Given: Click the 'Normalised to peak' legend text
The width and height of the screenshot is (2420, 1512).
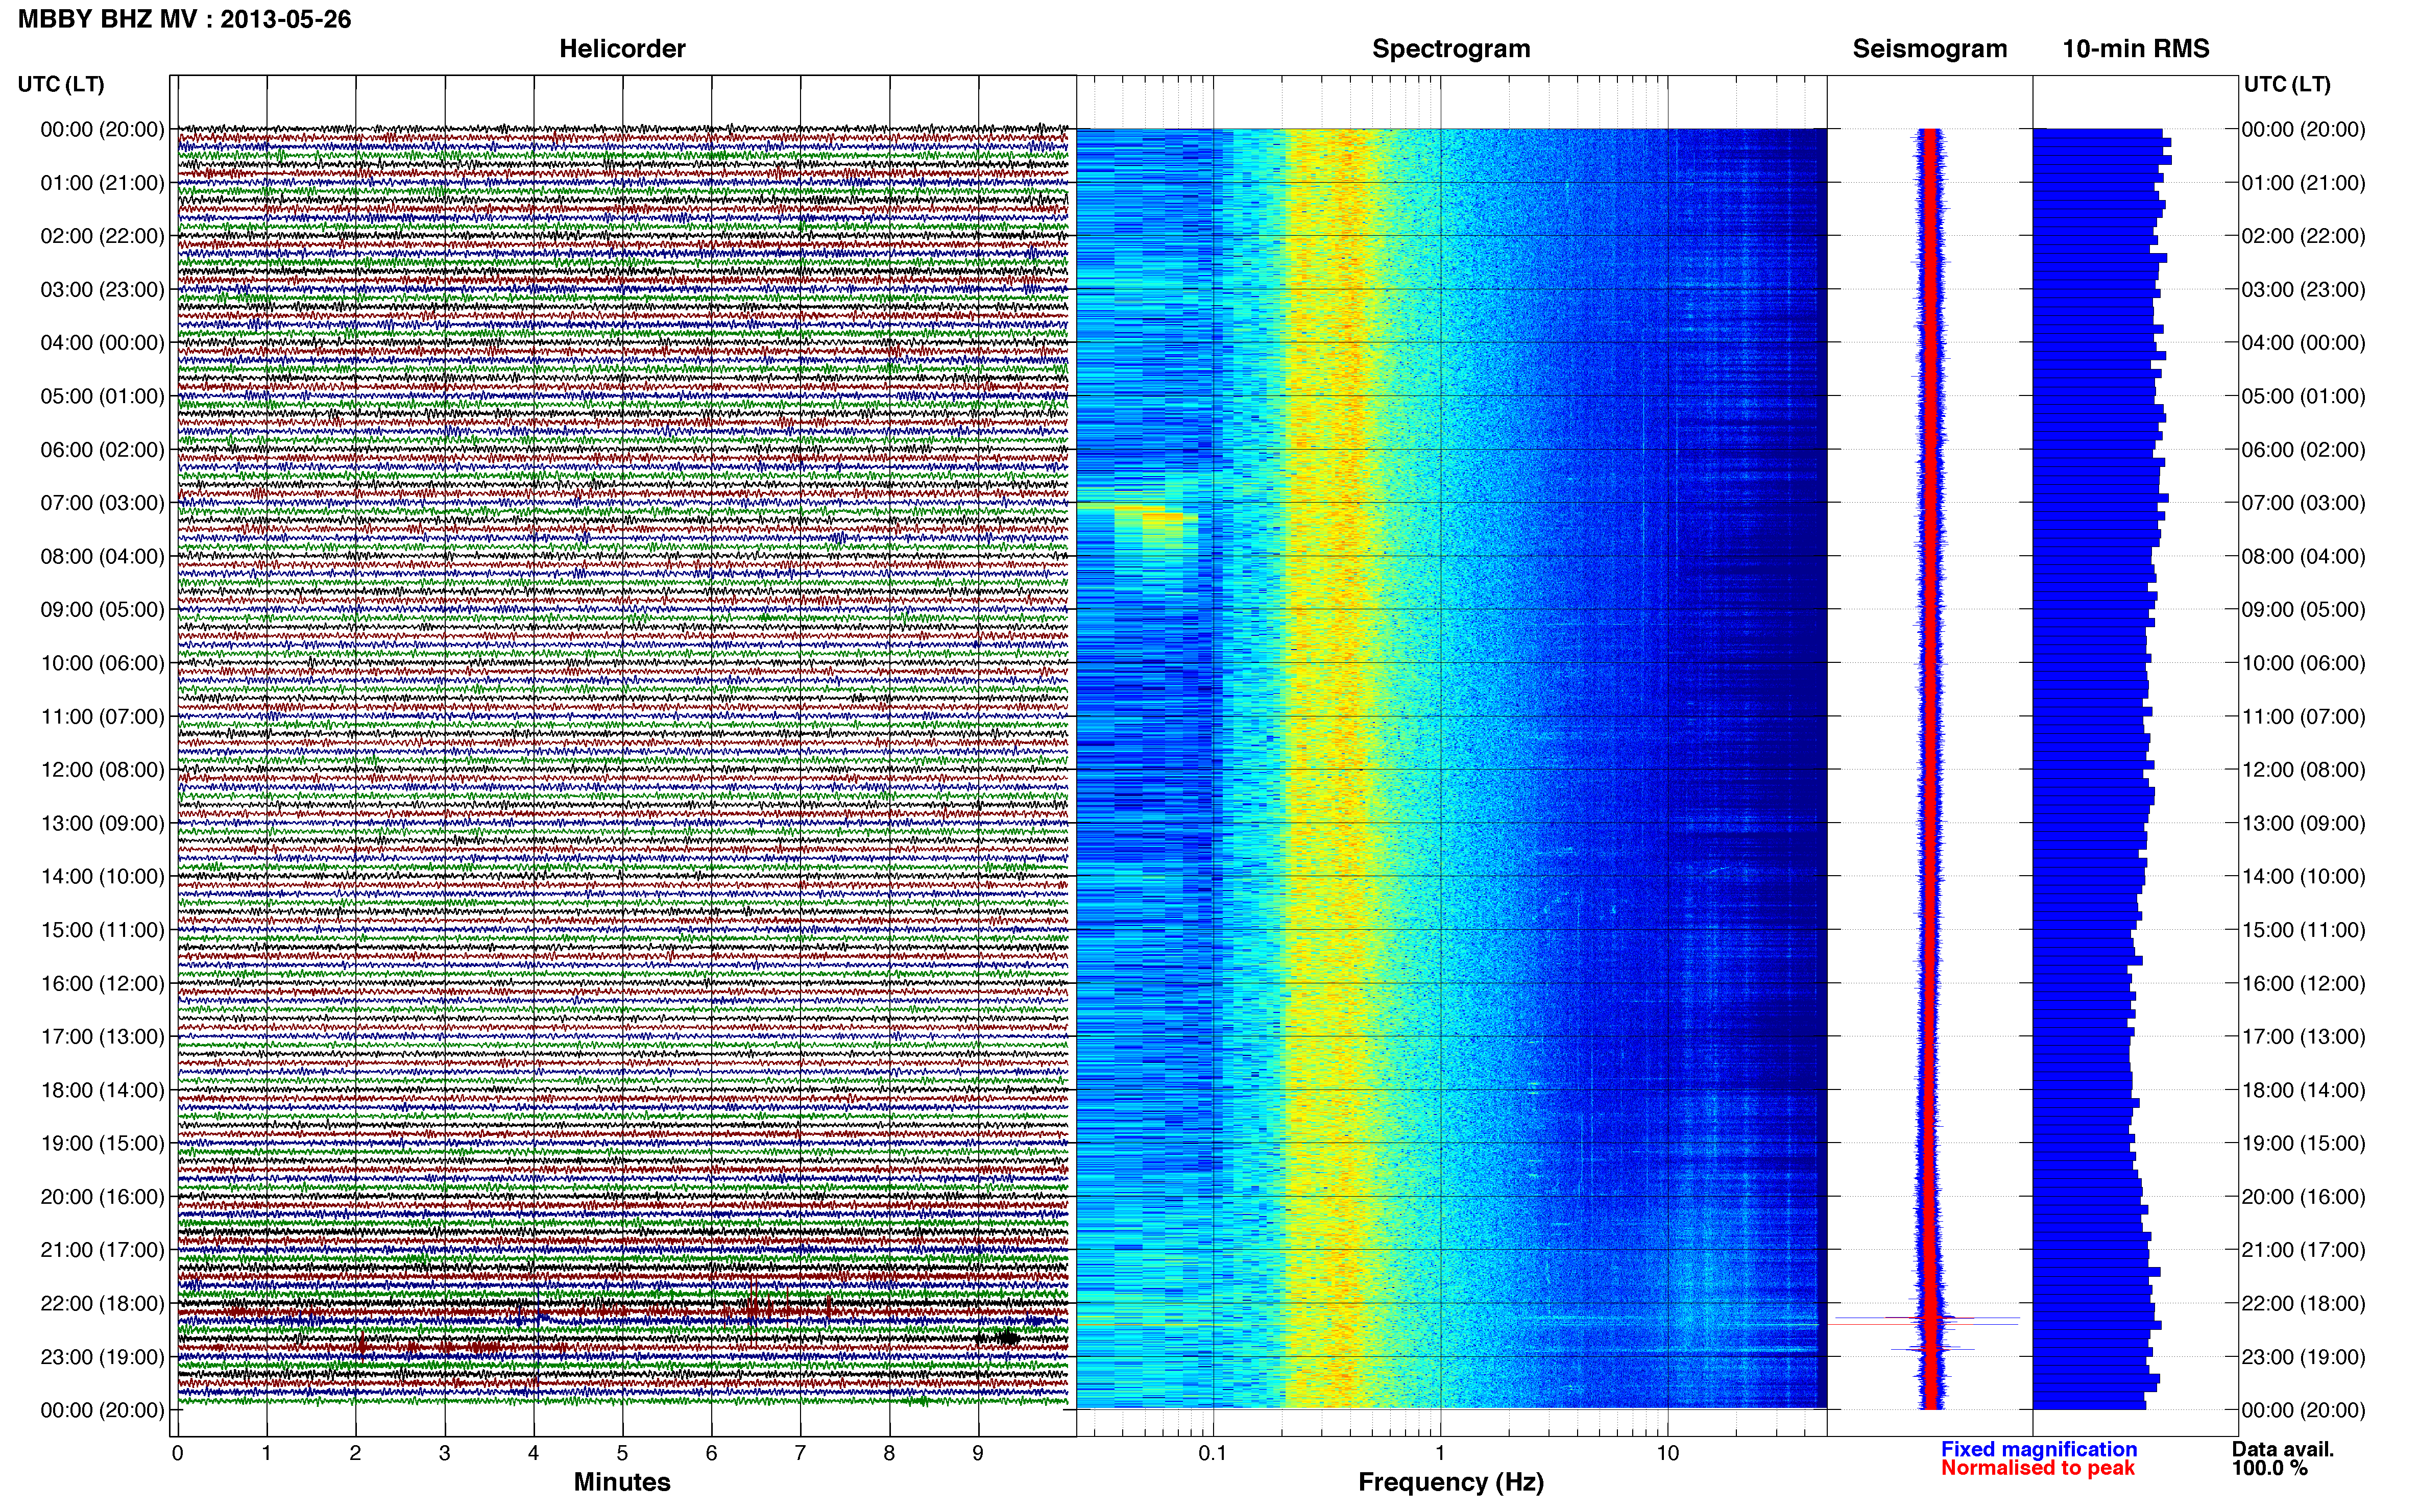Looking at the screenshot, I should pos(2038,1468).
